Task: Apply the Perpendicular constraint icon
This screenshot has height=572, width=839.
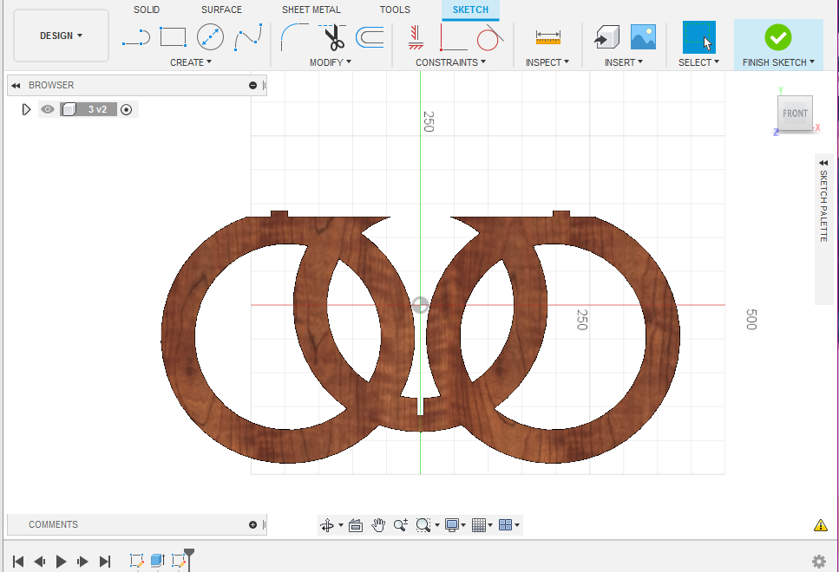Action: 453,37
